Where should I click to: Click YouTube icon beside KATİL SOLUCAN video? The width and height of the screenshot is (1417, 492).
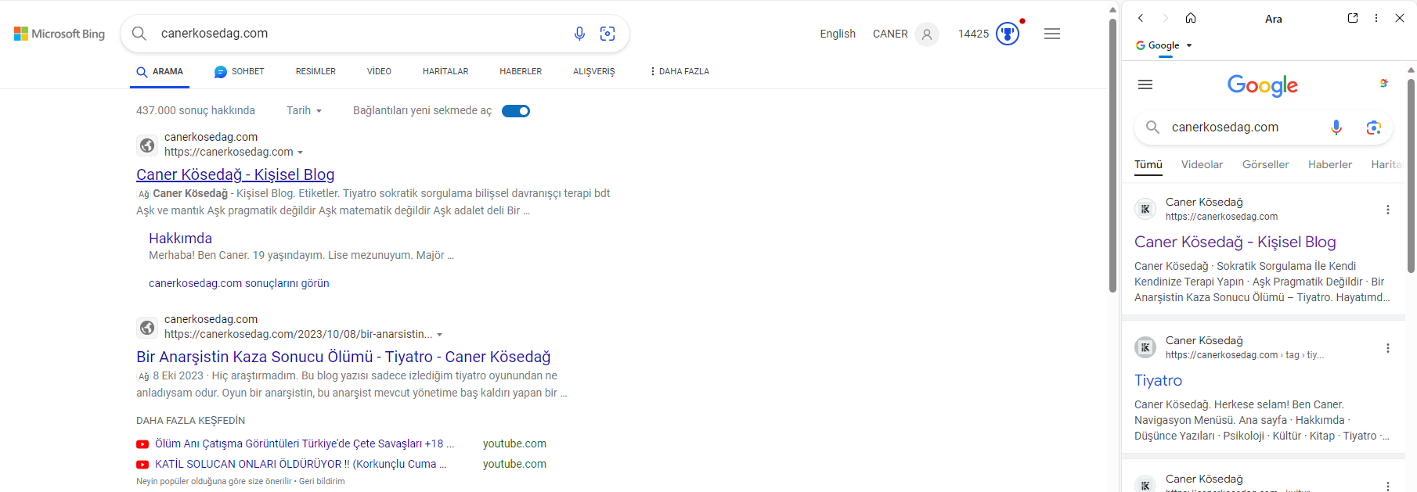pyautogui.click(x=142, y=465)
